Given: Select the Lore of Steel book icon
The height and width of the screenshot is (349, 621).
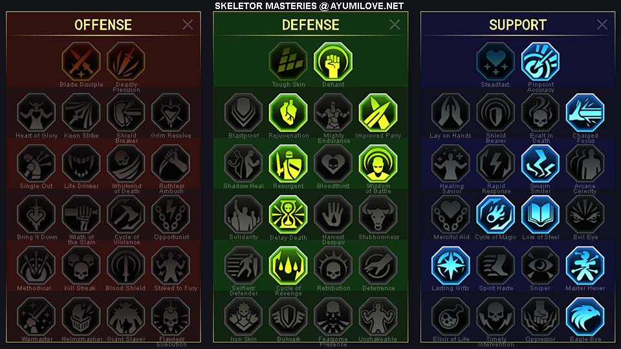Looking at the screenshot, I should pos(540,215).
